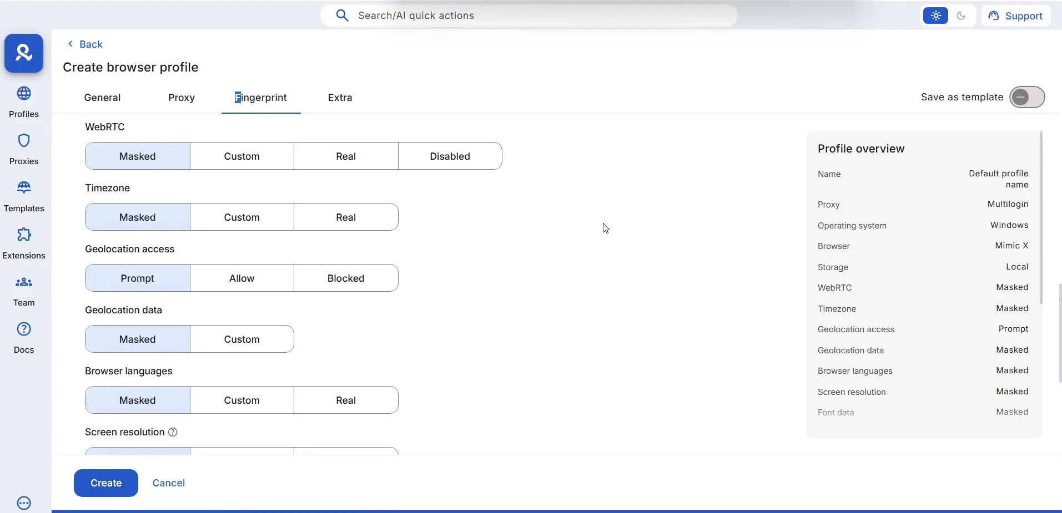Viewport: 1062px width, 513px height.
Task: Set WebRTC to Custom
Action: point(242,156)
